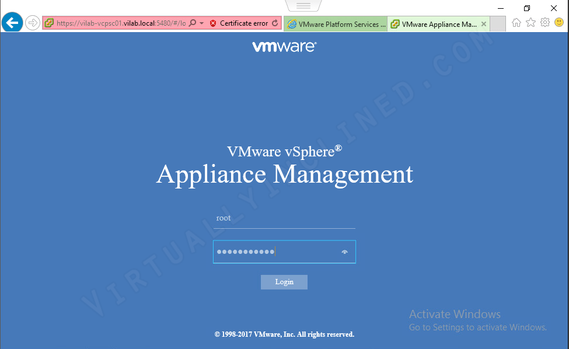Click the back navigation arrow
Image resolution: width=569 pixels, height=349 pixels.
point(12,22)
